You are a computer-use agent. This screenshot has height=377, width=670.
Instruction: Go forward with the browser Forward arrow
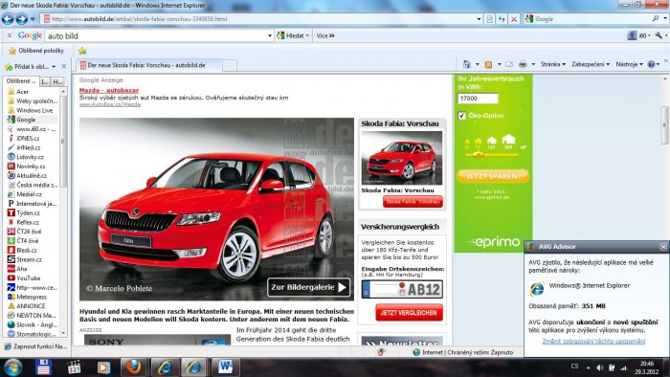(x=22, y=19)
